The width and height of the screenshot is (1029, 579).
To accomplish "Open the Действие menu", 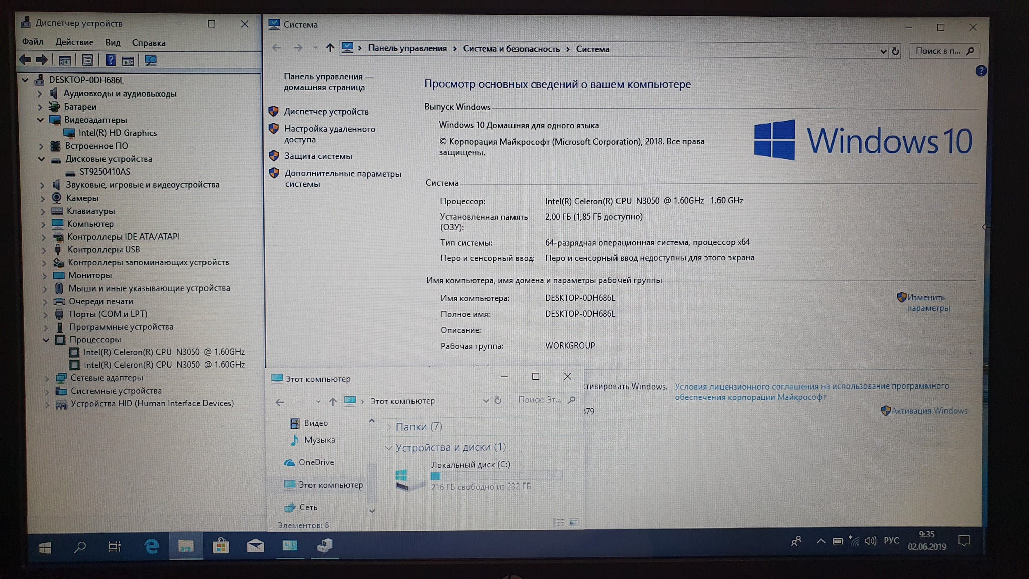I will [74, 42].
